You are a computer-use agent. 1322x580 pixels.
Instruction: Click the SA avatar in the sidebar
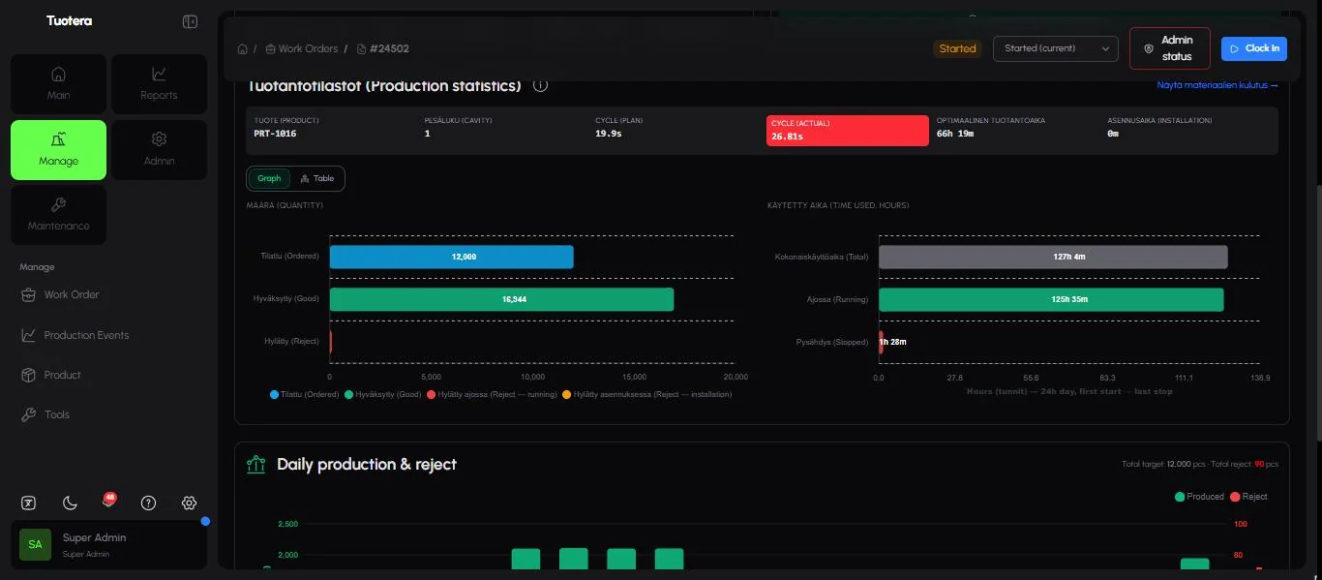click(x=35, y=544)
